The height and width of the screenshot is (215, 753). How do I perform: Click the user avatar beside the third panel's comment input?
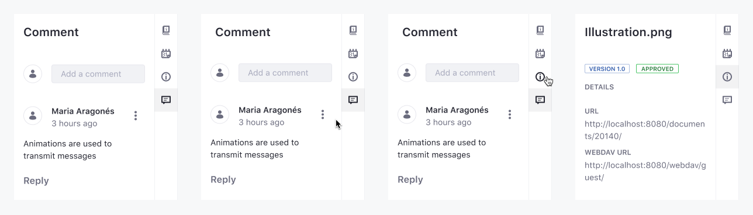click(x=407, y=73)
